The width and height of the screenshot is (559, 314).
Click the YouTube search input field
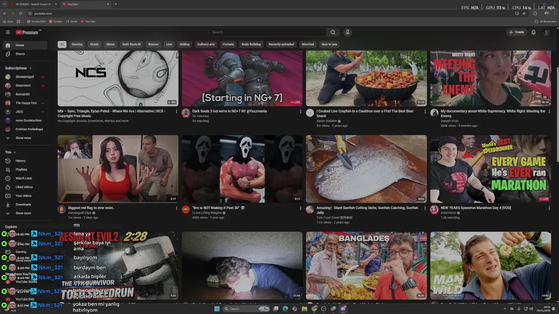coord(267,32)
